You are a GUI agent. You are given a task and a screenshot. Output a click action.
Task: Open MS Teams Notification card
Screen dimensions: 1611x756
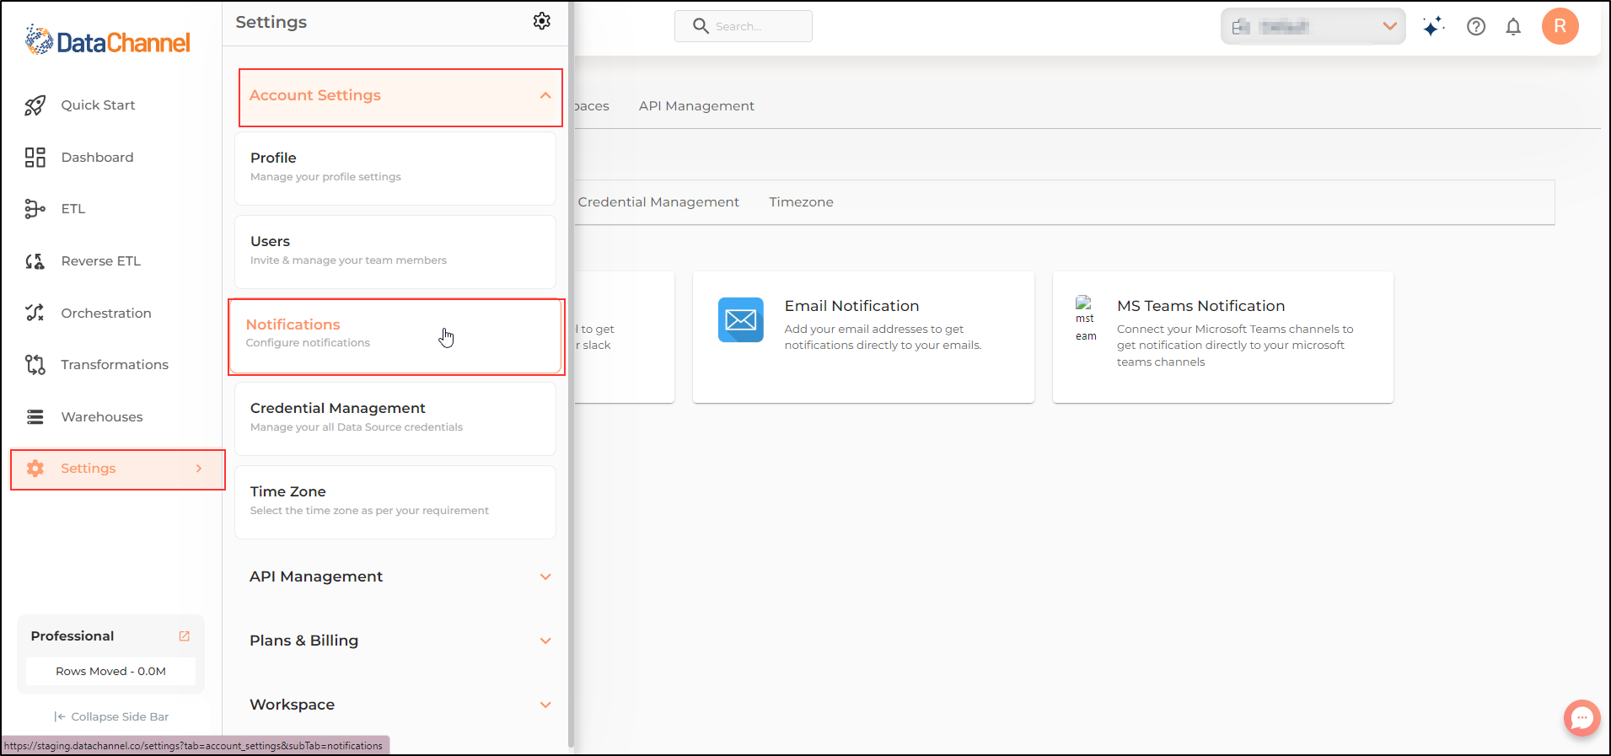(1222, 337)
